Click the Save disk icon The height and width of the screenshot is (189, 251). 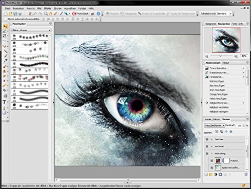pos(15,14)
